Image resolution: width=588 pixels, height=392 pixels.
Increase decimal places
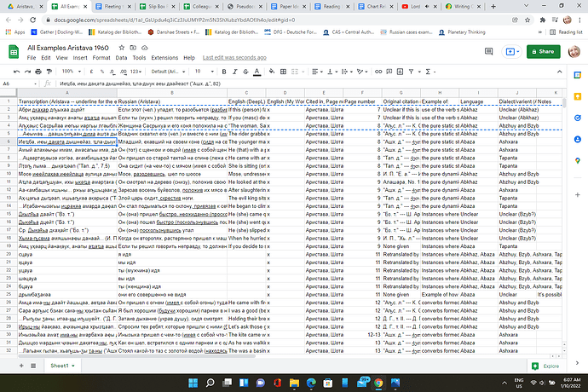pyautogui.click(x=124, y=72)
